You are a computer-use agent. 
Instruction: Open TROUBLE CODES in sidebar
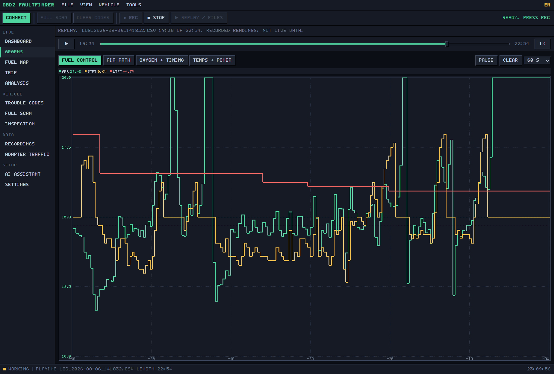point(27,103)
